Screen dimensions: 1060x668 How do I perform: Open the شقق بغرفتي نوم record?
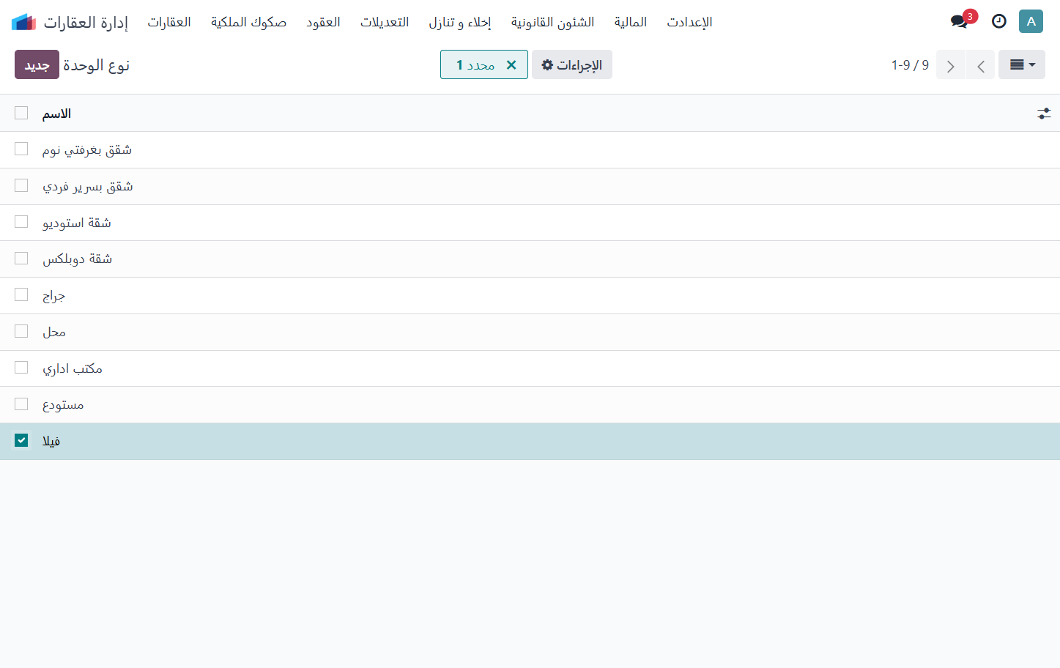coord(87,150)
